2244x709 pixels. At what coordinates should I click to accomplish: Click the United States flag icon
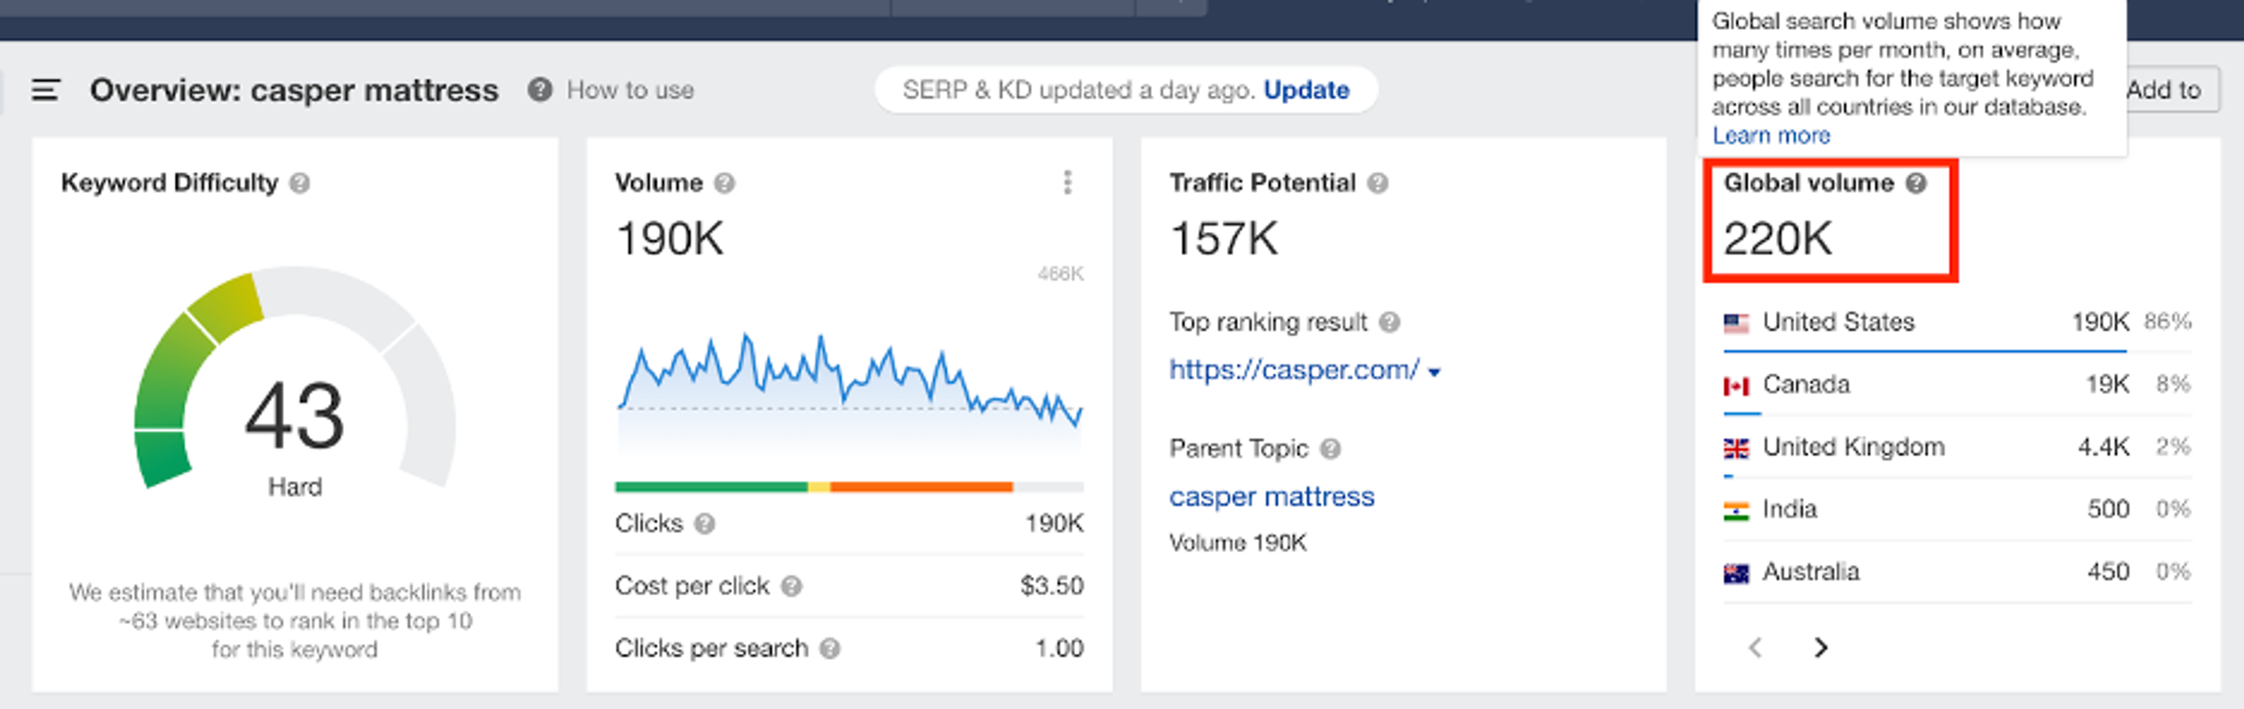click(x=1736, y=324)
